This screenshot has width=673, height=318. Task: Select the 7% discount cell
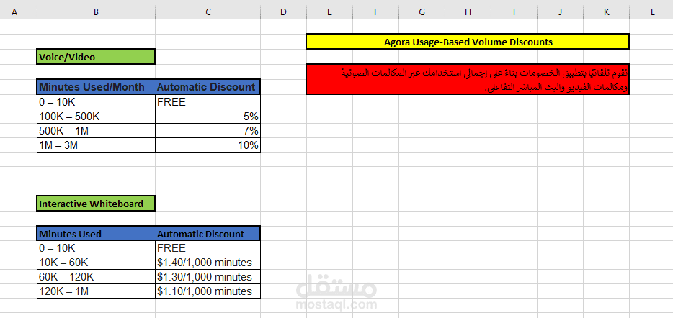click(208, 131)
